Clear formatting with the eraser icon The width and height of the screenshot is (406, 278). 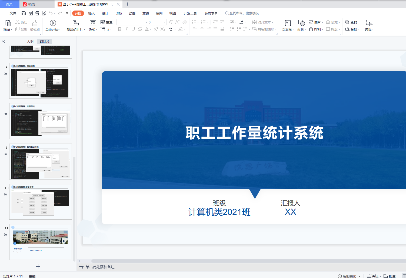[185, 22]
